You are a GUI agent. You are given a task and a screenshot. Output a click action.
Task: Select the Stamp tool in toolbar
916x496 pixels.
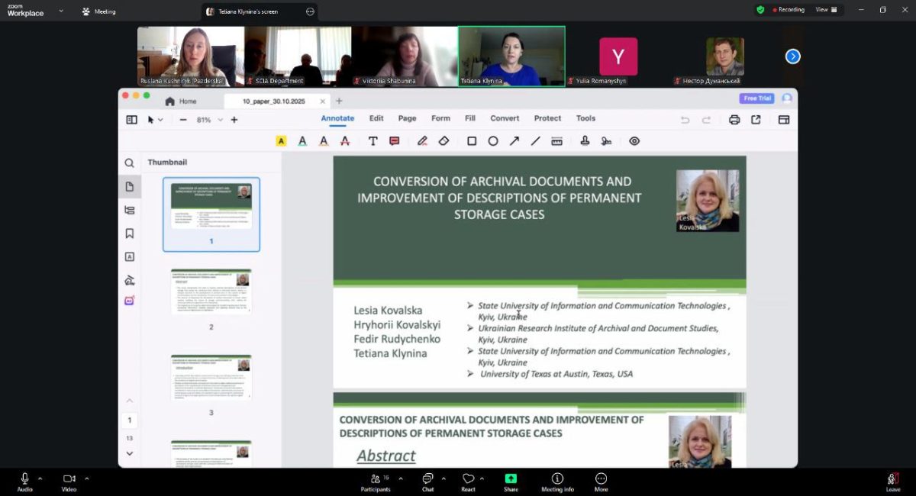click(585, 141)
